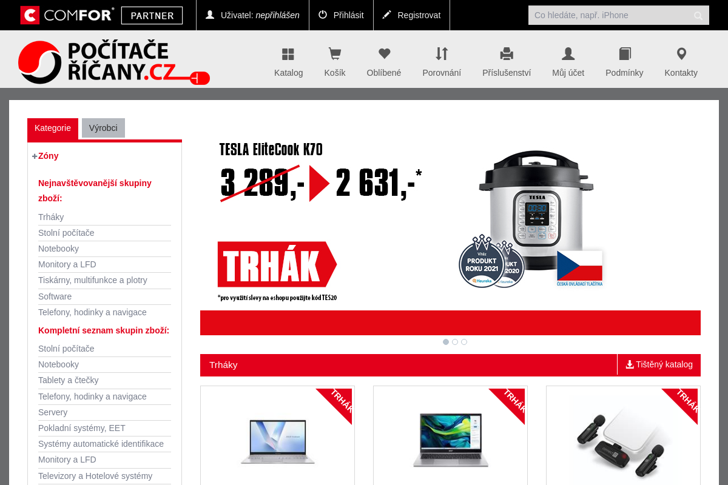Click the Podmínky document icon
This screenshot has height=485, width=728.
point(624,54)
